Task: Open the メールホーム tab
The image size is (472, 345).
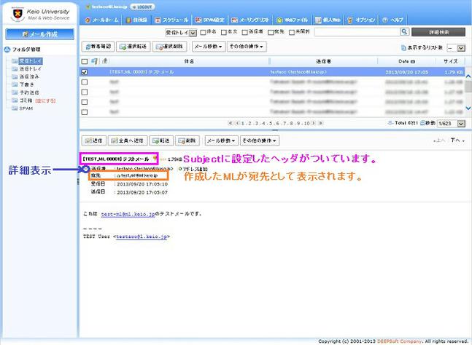Action: (x=102, y=20)
